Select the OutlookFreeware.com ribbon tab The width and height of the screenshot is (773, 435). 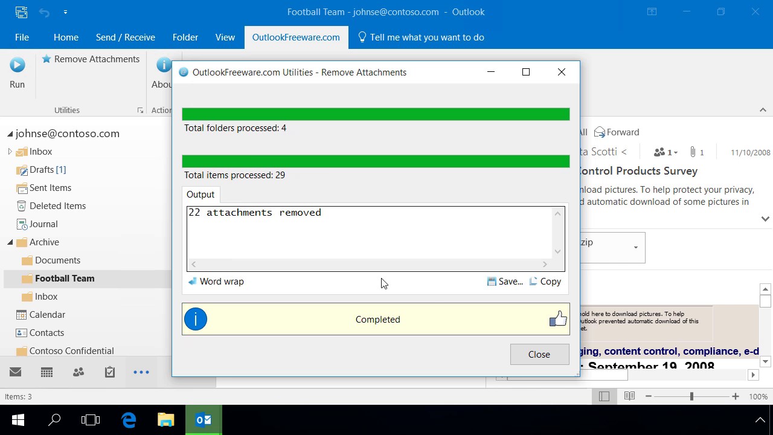296,37
